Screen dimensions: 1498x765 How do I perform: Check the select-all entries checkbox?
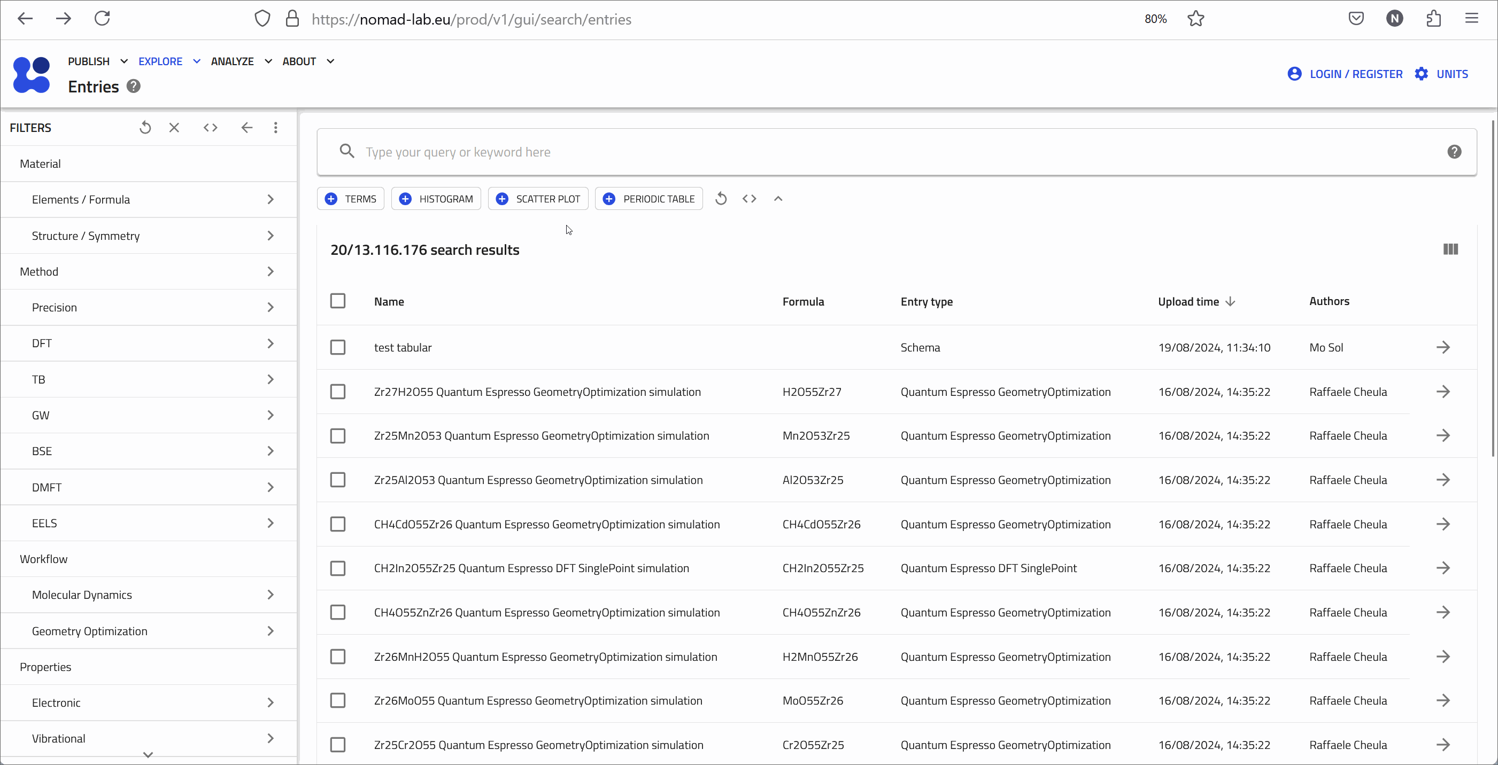[x=338, y=301]
